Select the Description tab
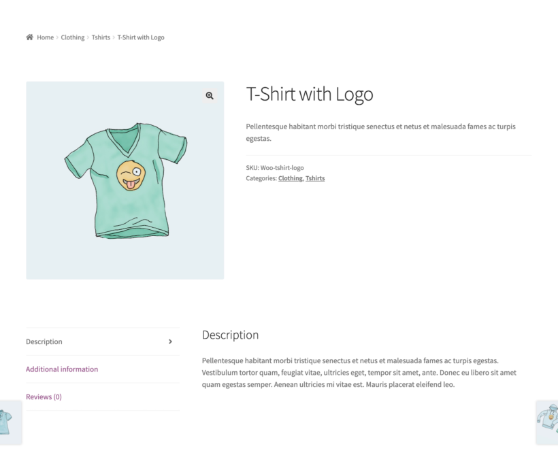The image size is (558, 472). (x=44, y=342)
